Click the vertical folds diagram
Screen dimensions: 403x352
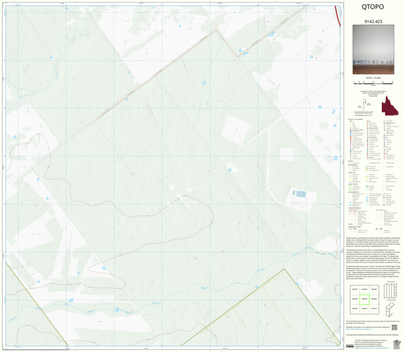(x=390, y=291)
